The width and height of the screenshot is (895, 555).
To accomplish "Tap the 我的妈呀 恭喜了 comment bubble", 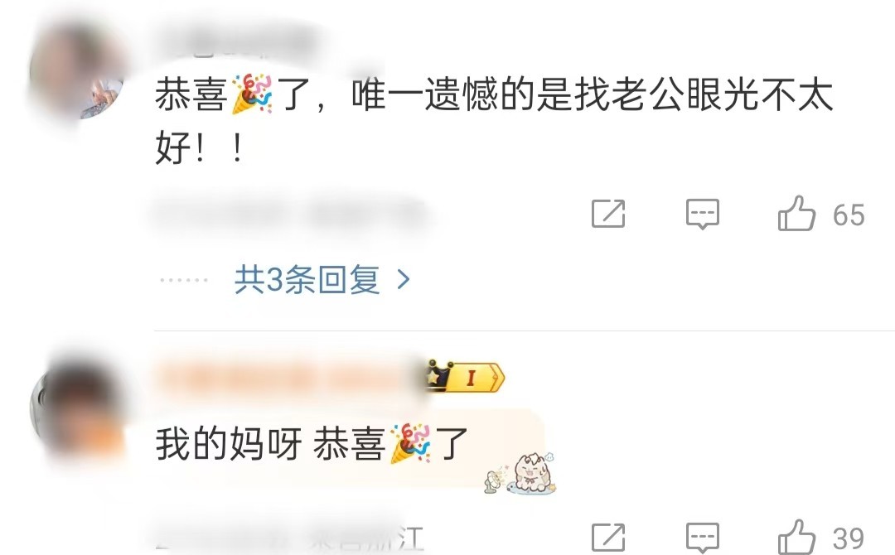I will [x=350, y=447].
